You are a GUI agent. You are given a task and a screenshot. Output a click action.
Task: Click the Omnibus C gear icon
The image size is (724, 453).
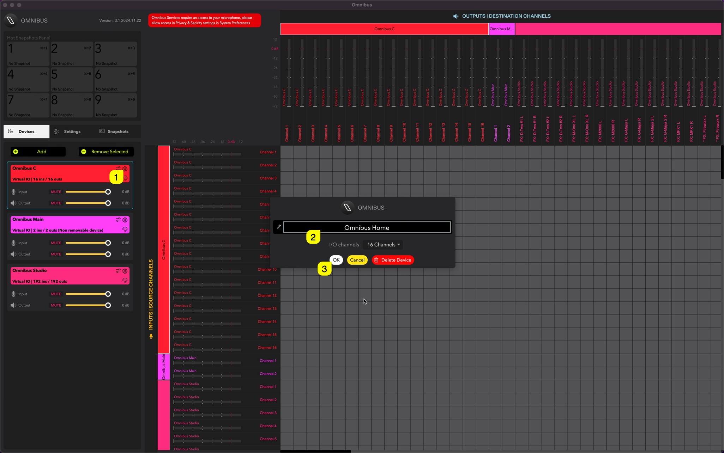pos(125,169)
